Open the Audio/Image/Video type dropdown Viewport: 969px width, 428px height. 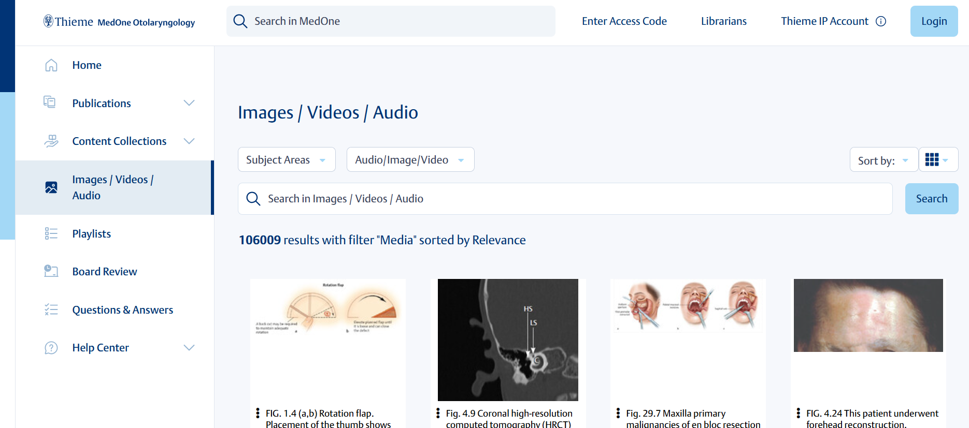[410, 159]
